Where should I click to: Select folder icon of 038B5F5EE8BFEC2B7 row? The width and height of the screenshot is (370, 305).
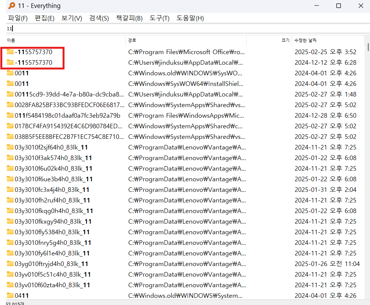click(x=10, y=137)
